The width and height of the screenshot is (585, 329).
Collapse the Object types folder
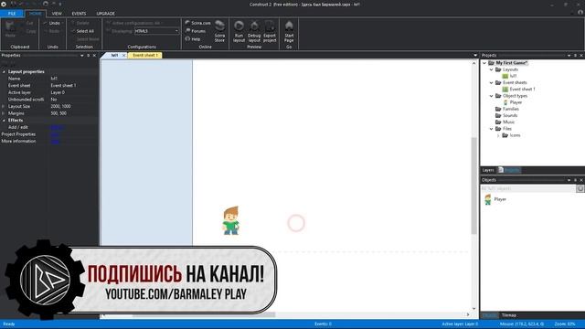point(492,96)
